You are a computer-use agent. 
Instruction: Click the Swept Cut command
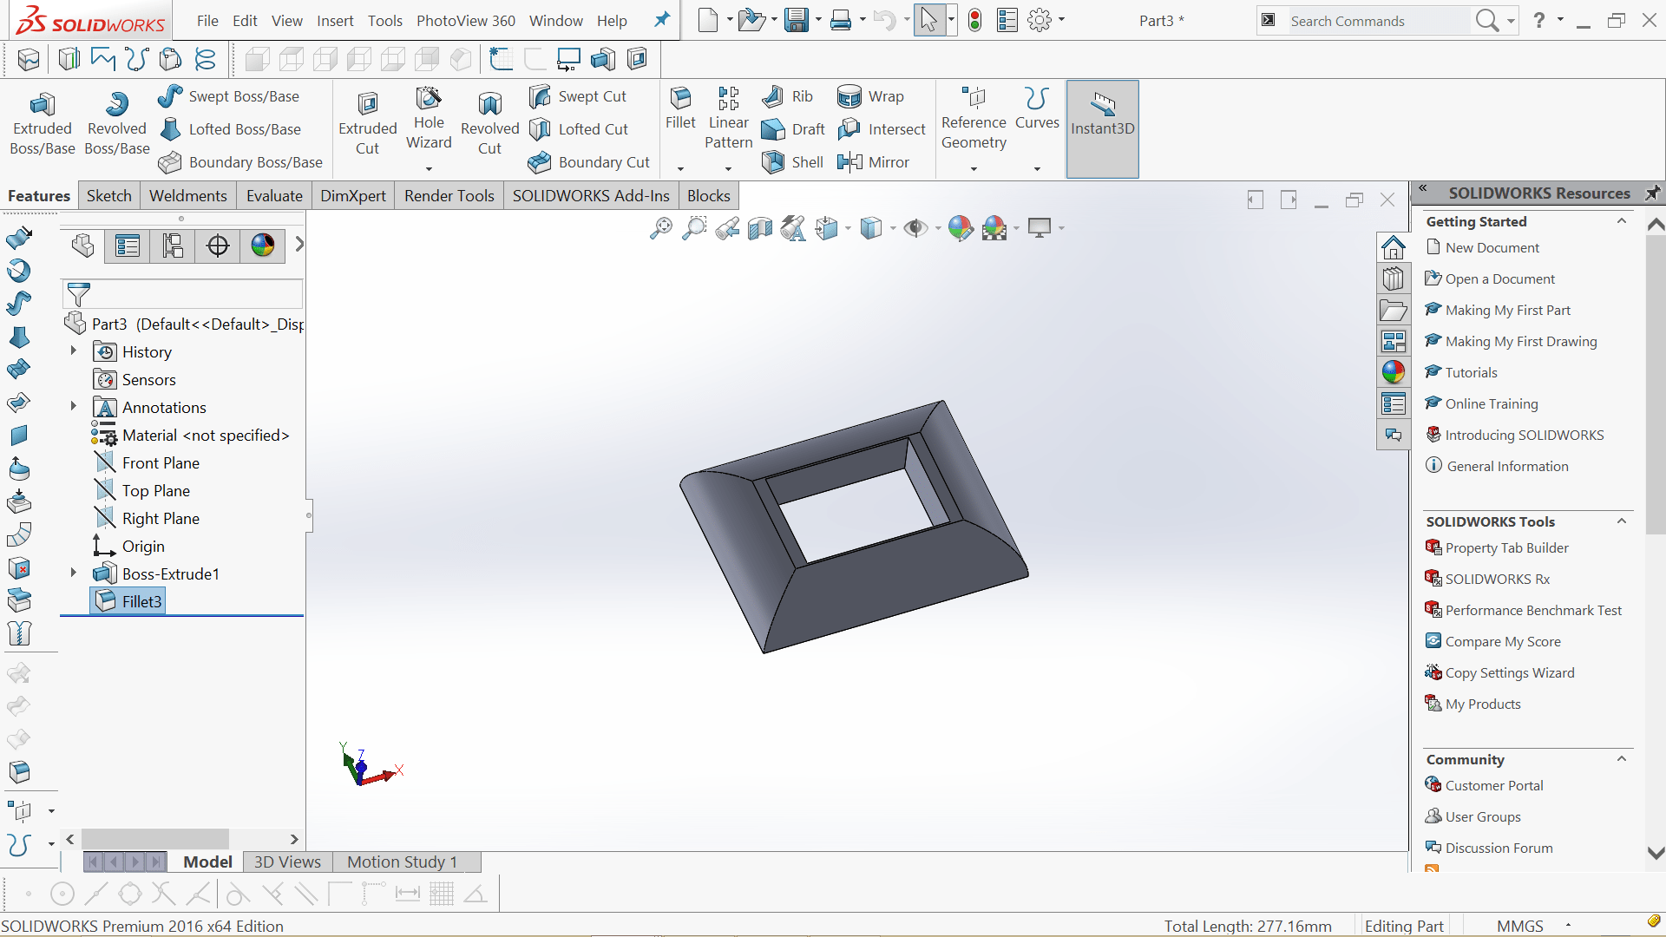pos(578,96)
